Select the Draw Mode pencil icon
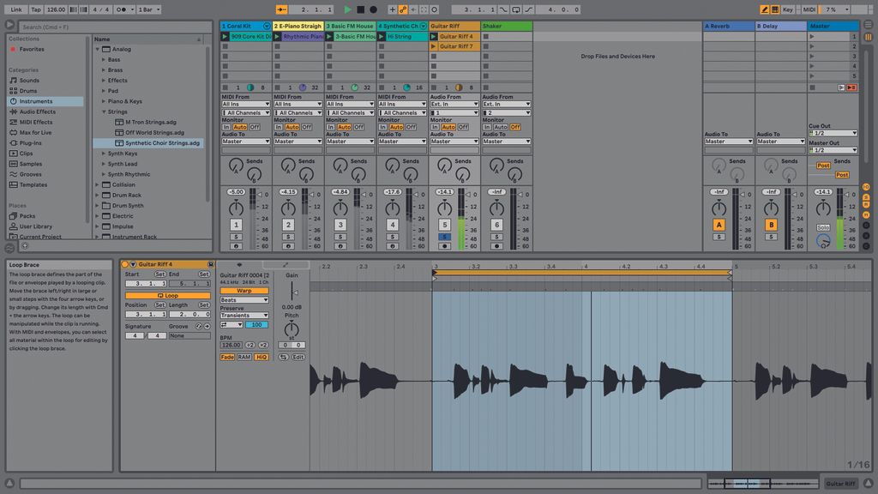 coord(764,9)
